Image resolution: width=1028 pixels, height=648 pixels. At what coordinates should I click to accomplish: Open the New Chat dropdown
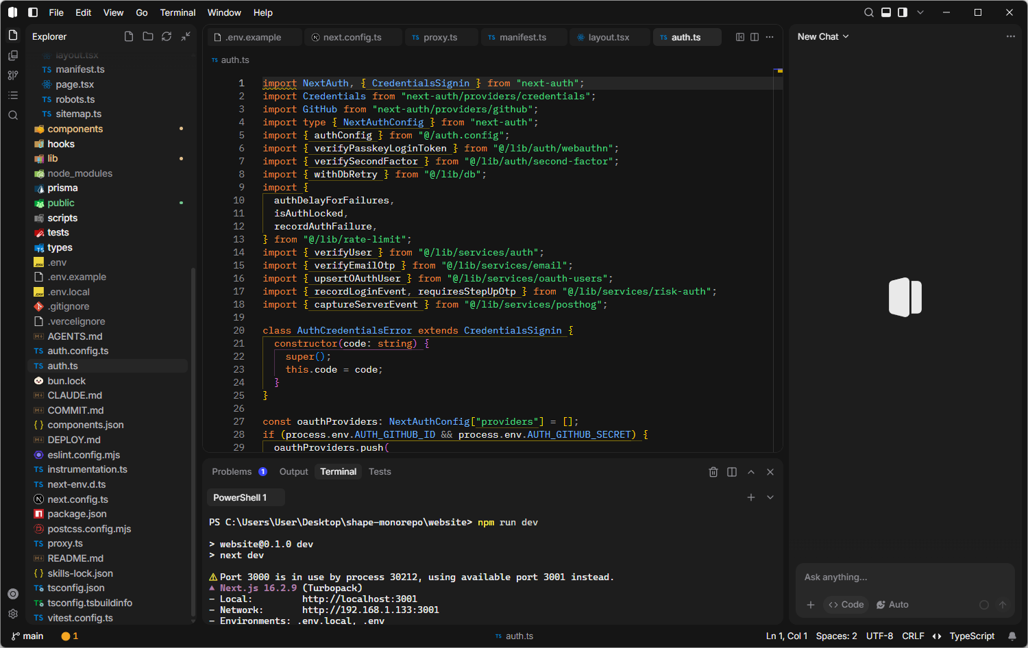823,36
